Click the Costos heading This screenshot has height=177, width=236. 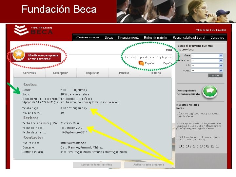(x=30, y=85)
